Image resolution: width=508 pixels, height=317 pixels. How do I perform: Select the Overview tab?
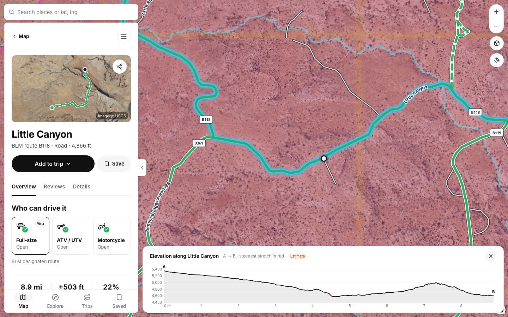(24, 187)
